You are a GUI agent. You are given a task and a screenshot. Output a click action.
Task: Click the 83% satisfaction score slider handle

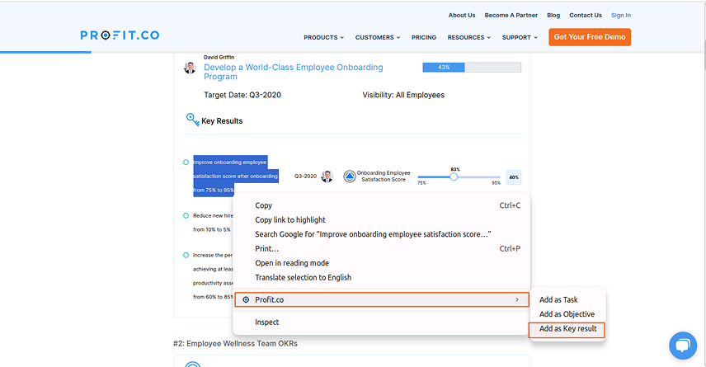(454, 177)
